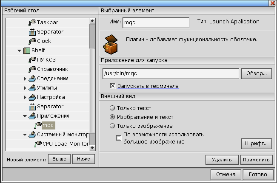
Task: Toggle the Запускать в терминале checkbox
Action: (x=113, y=86)
